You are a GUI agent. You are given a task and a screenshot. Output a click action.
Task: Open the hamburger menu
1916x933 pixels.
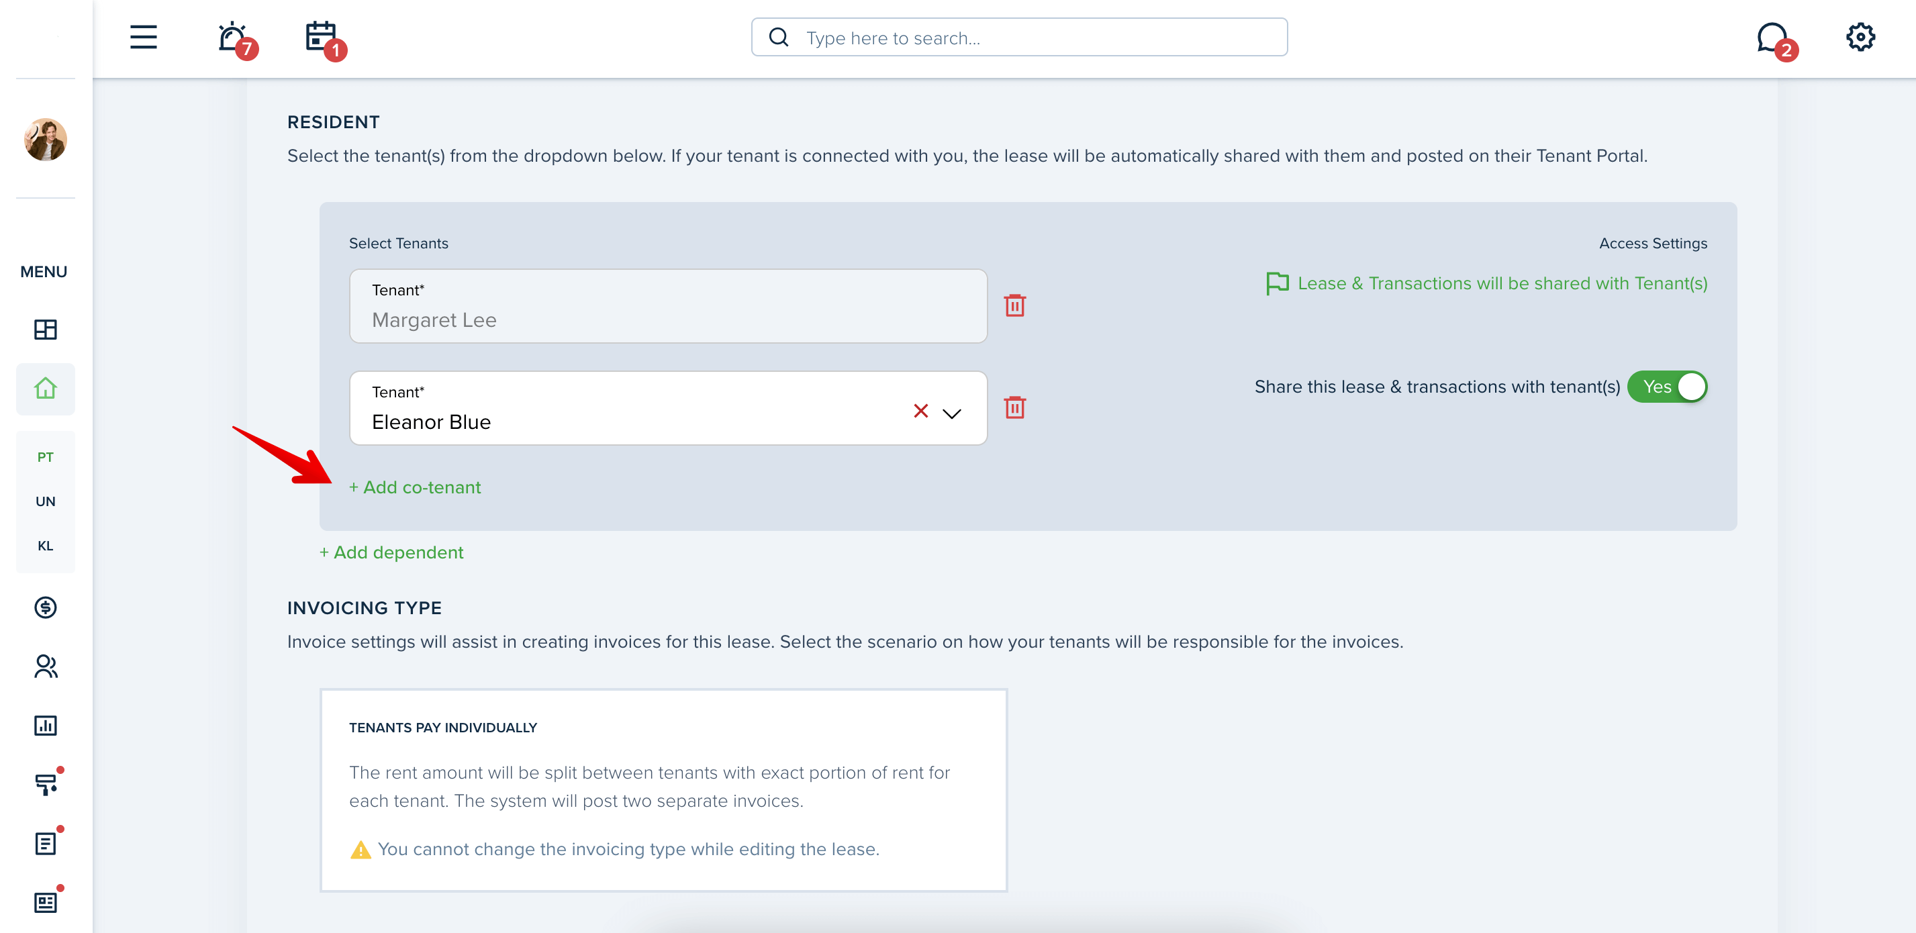point(144,37)
